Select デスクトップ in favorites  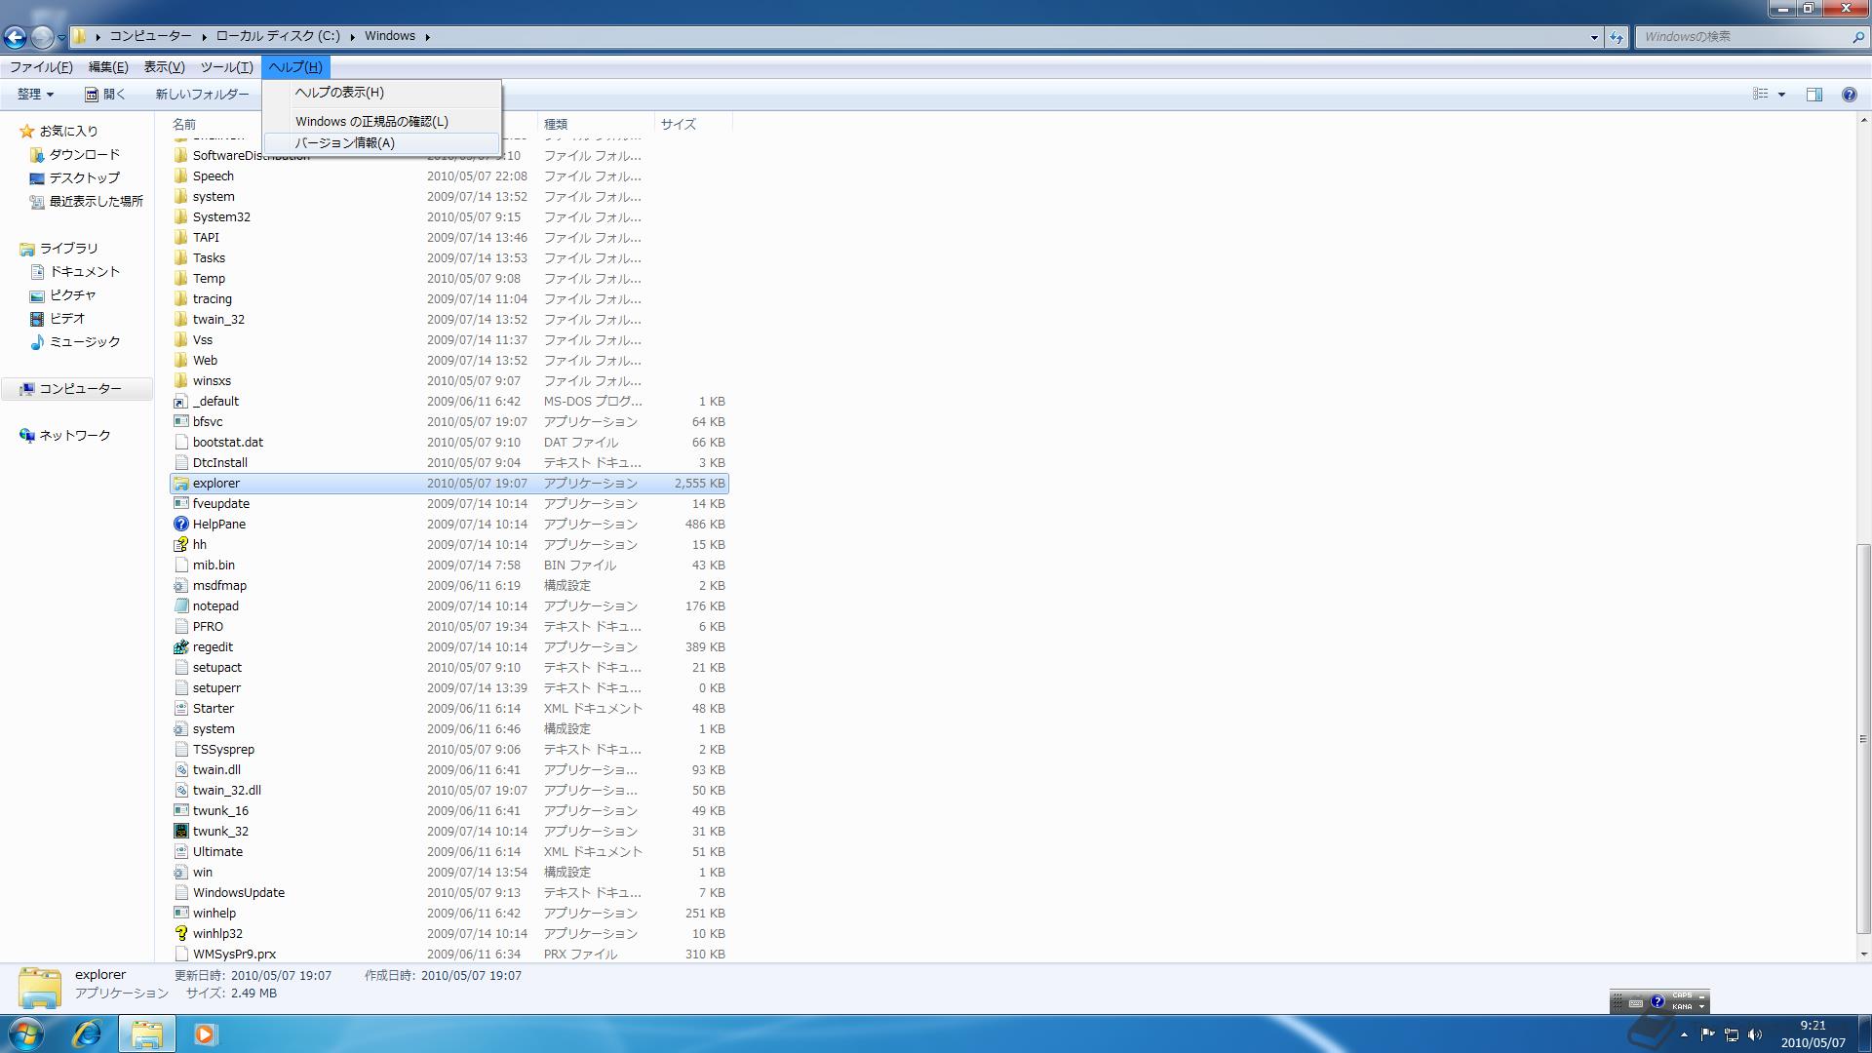(84, 178)
